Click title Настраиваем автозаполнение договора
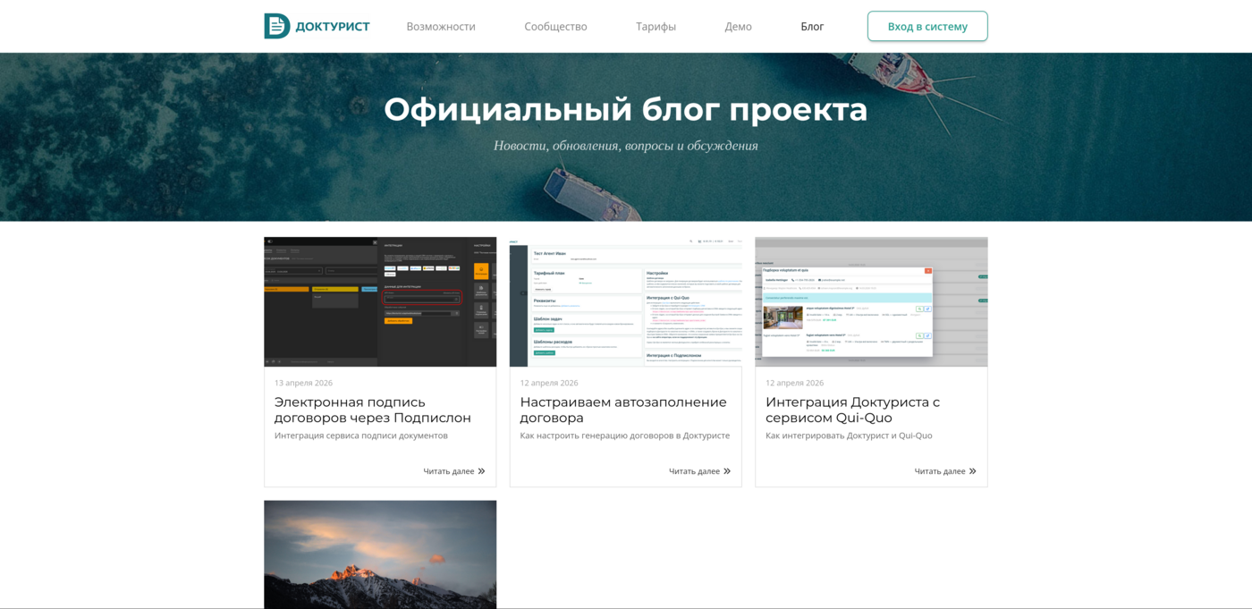This screenshot has width=1252, height=609. pyautogui.click(x=622, y=410)
